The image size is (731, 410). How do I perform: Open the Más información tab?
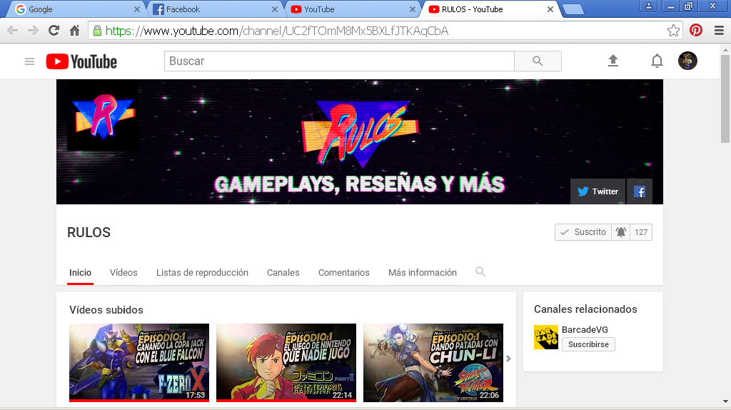(x=423, y=272)
